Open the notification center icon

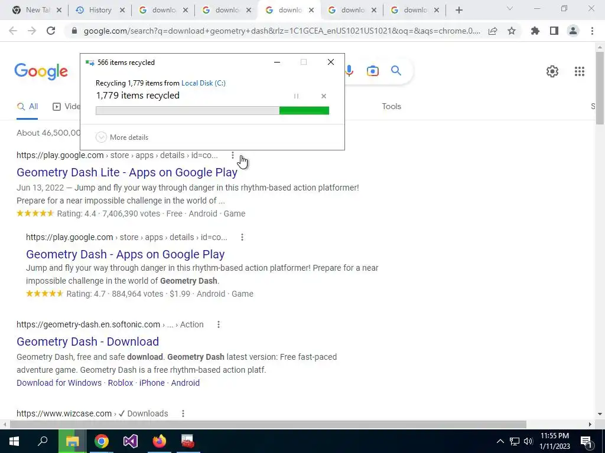tap(587, 441)
